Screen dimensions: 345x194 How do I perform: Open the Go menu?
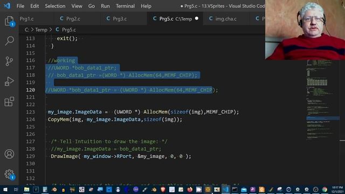pyautogui.click(x=92, y=6)
